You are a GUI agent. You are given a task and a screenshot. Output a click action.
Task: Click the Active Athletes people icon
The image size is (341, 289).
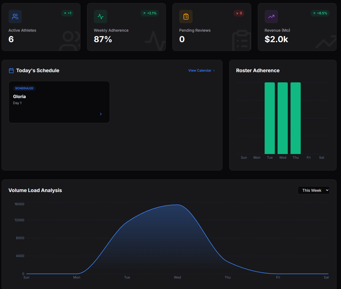tap(15, 17)
